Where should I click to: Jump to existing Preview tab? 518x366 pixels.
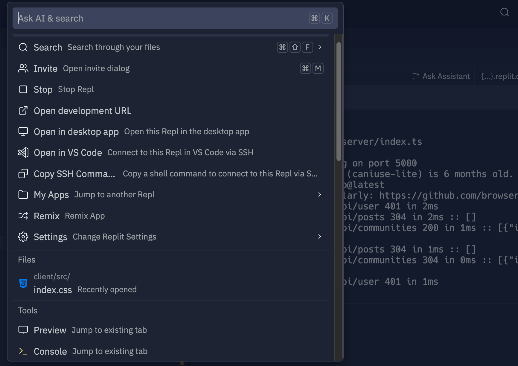tap(171, 330)
